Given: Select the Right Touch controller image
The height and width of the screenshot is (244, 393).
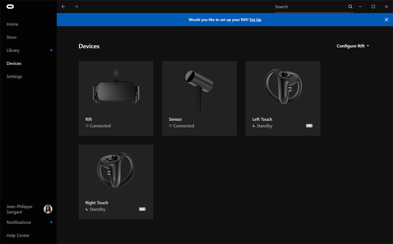Looking at the screenshot, I should 116,170.
